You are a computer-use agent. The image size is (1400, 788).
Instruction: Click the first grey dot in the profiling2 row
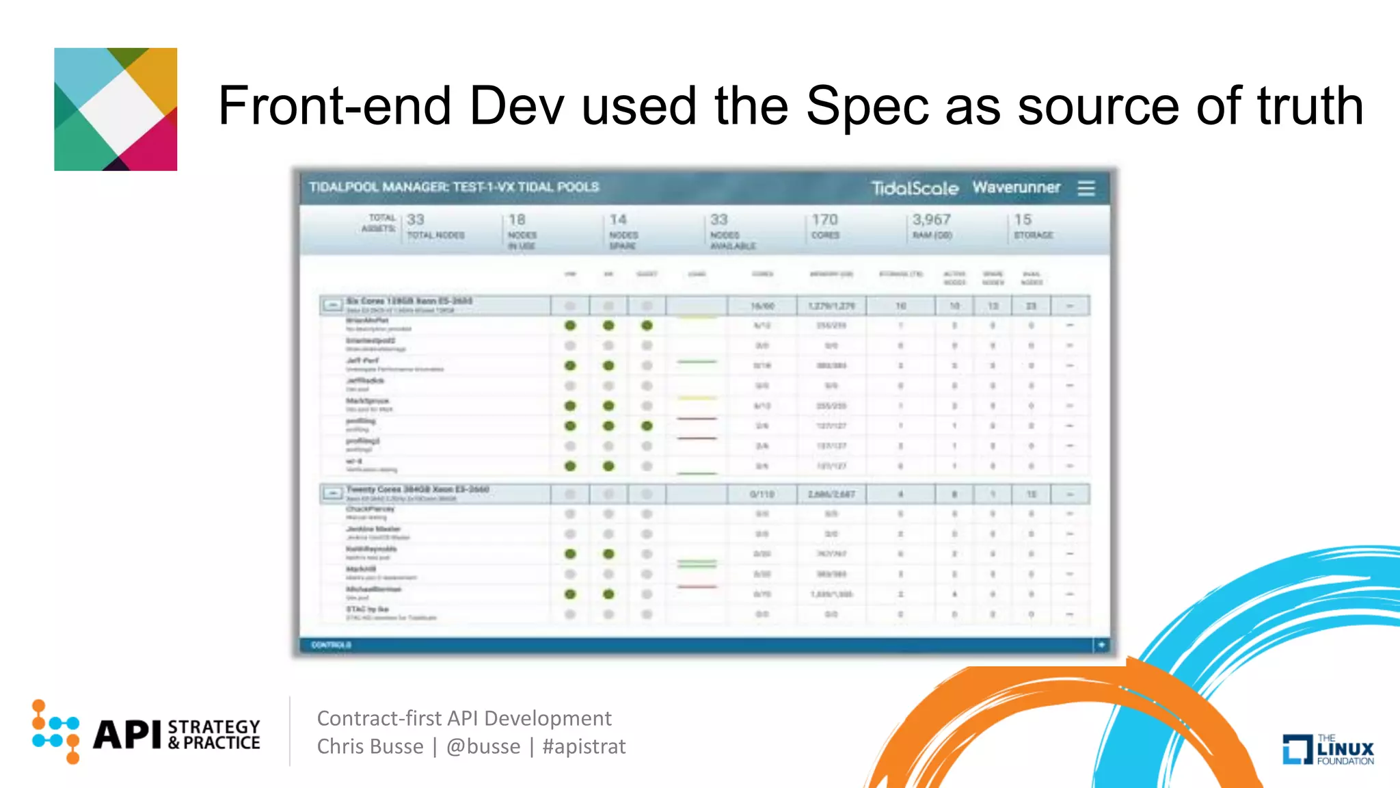click(x=570, y=446)
